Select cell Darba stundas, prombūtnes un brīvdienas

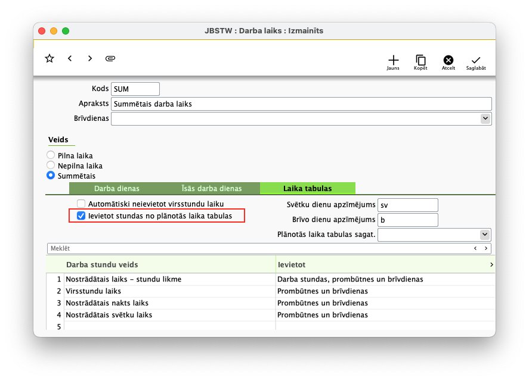385,279
